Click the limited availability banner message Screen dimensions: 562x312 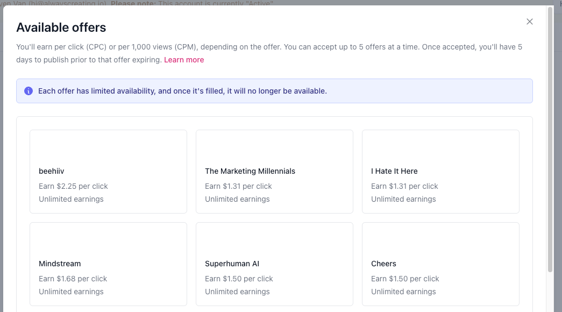pos(182,91)
